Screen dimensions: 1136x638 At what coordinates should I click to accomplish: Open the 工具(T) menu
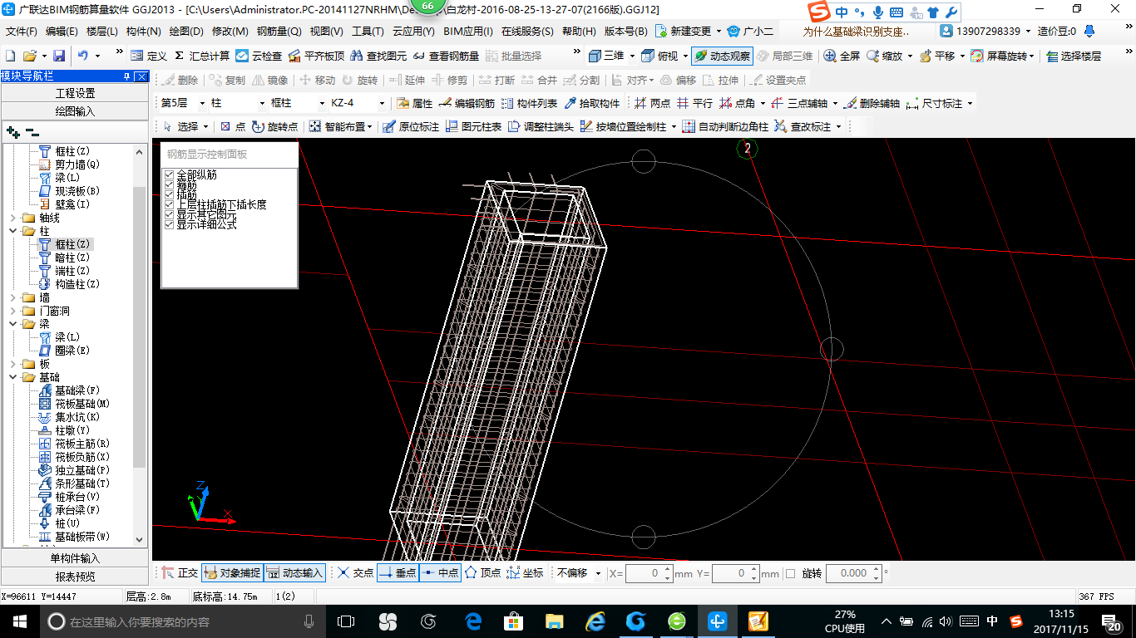(x=368, y=32)
